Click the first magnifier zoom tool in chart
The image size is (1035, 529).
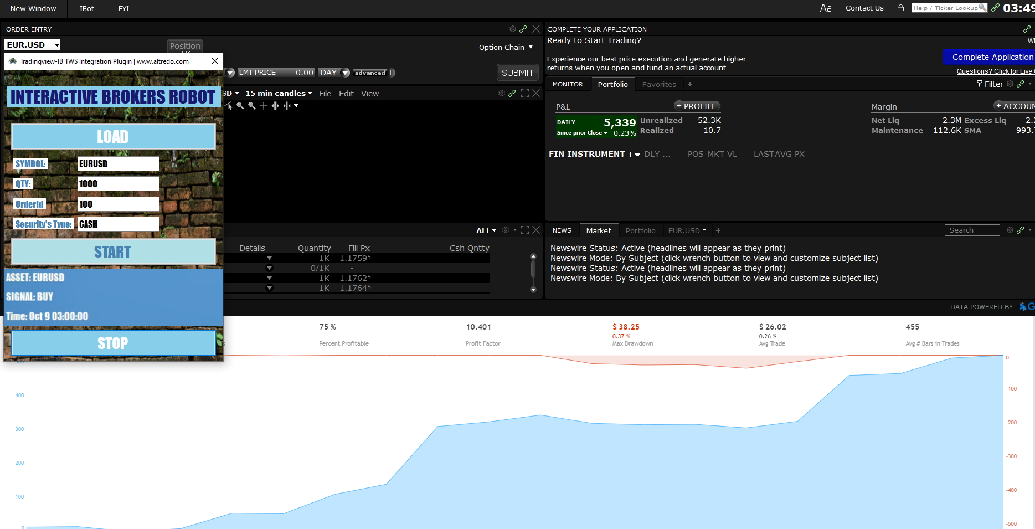(240, 105)
